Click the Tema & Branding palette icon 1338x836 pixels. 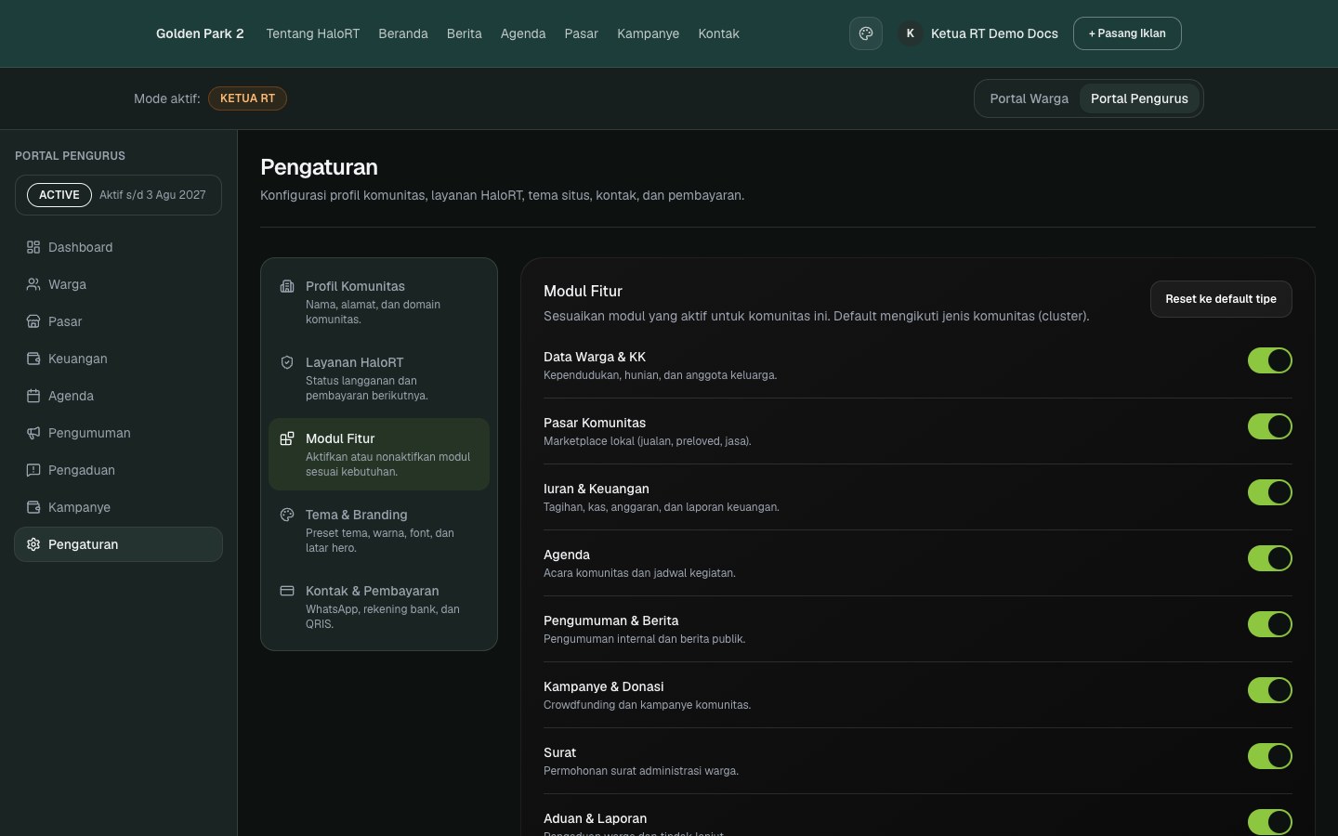[287, 515]
